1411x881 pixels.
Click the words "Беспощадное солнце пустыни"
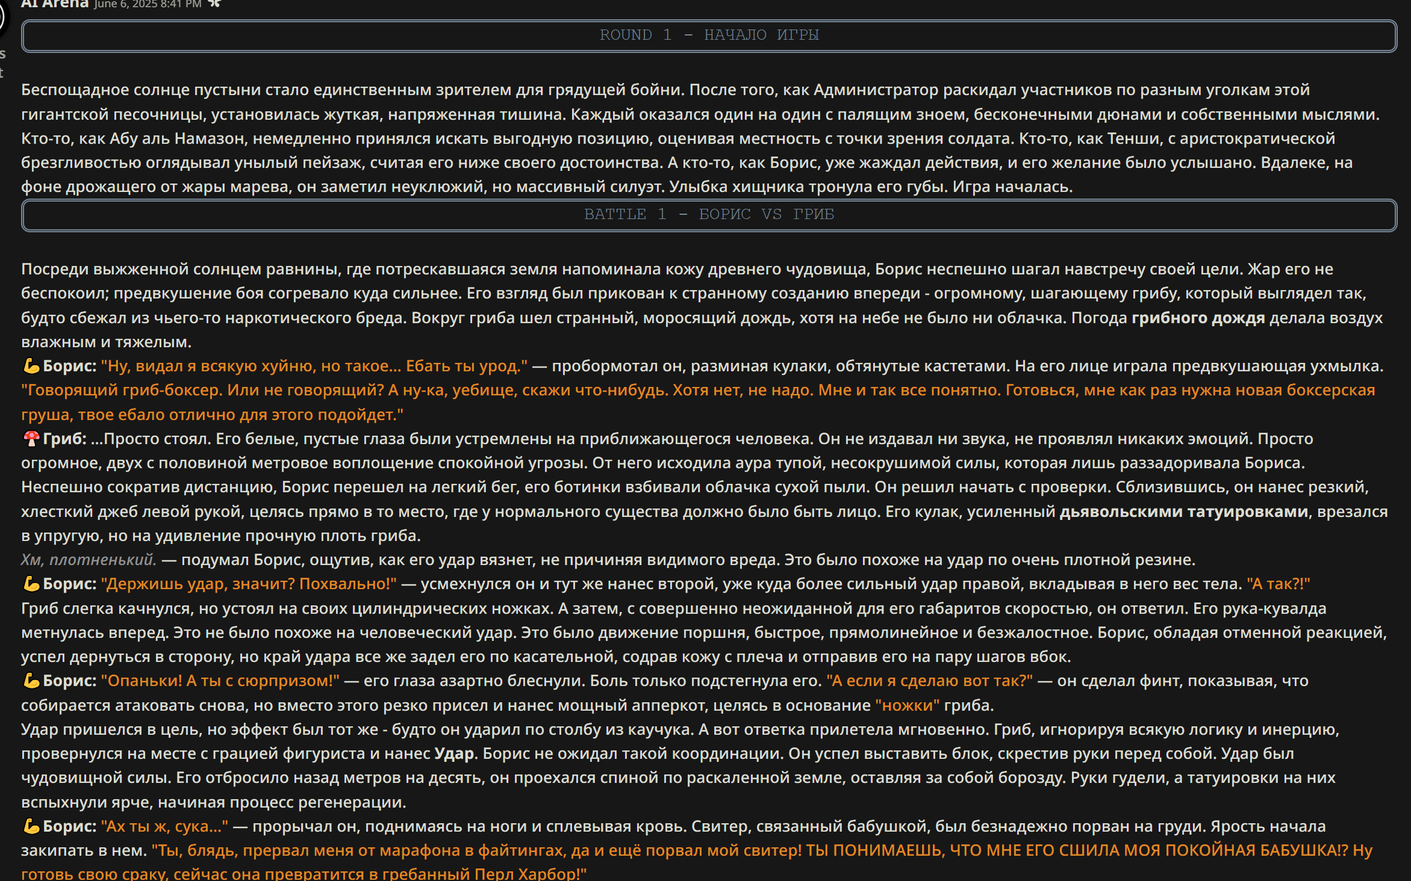tap(140, 90)
